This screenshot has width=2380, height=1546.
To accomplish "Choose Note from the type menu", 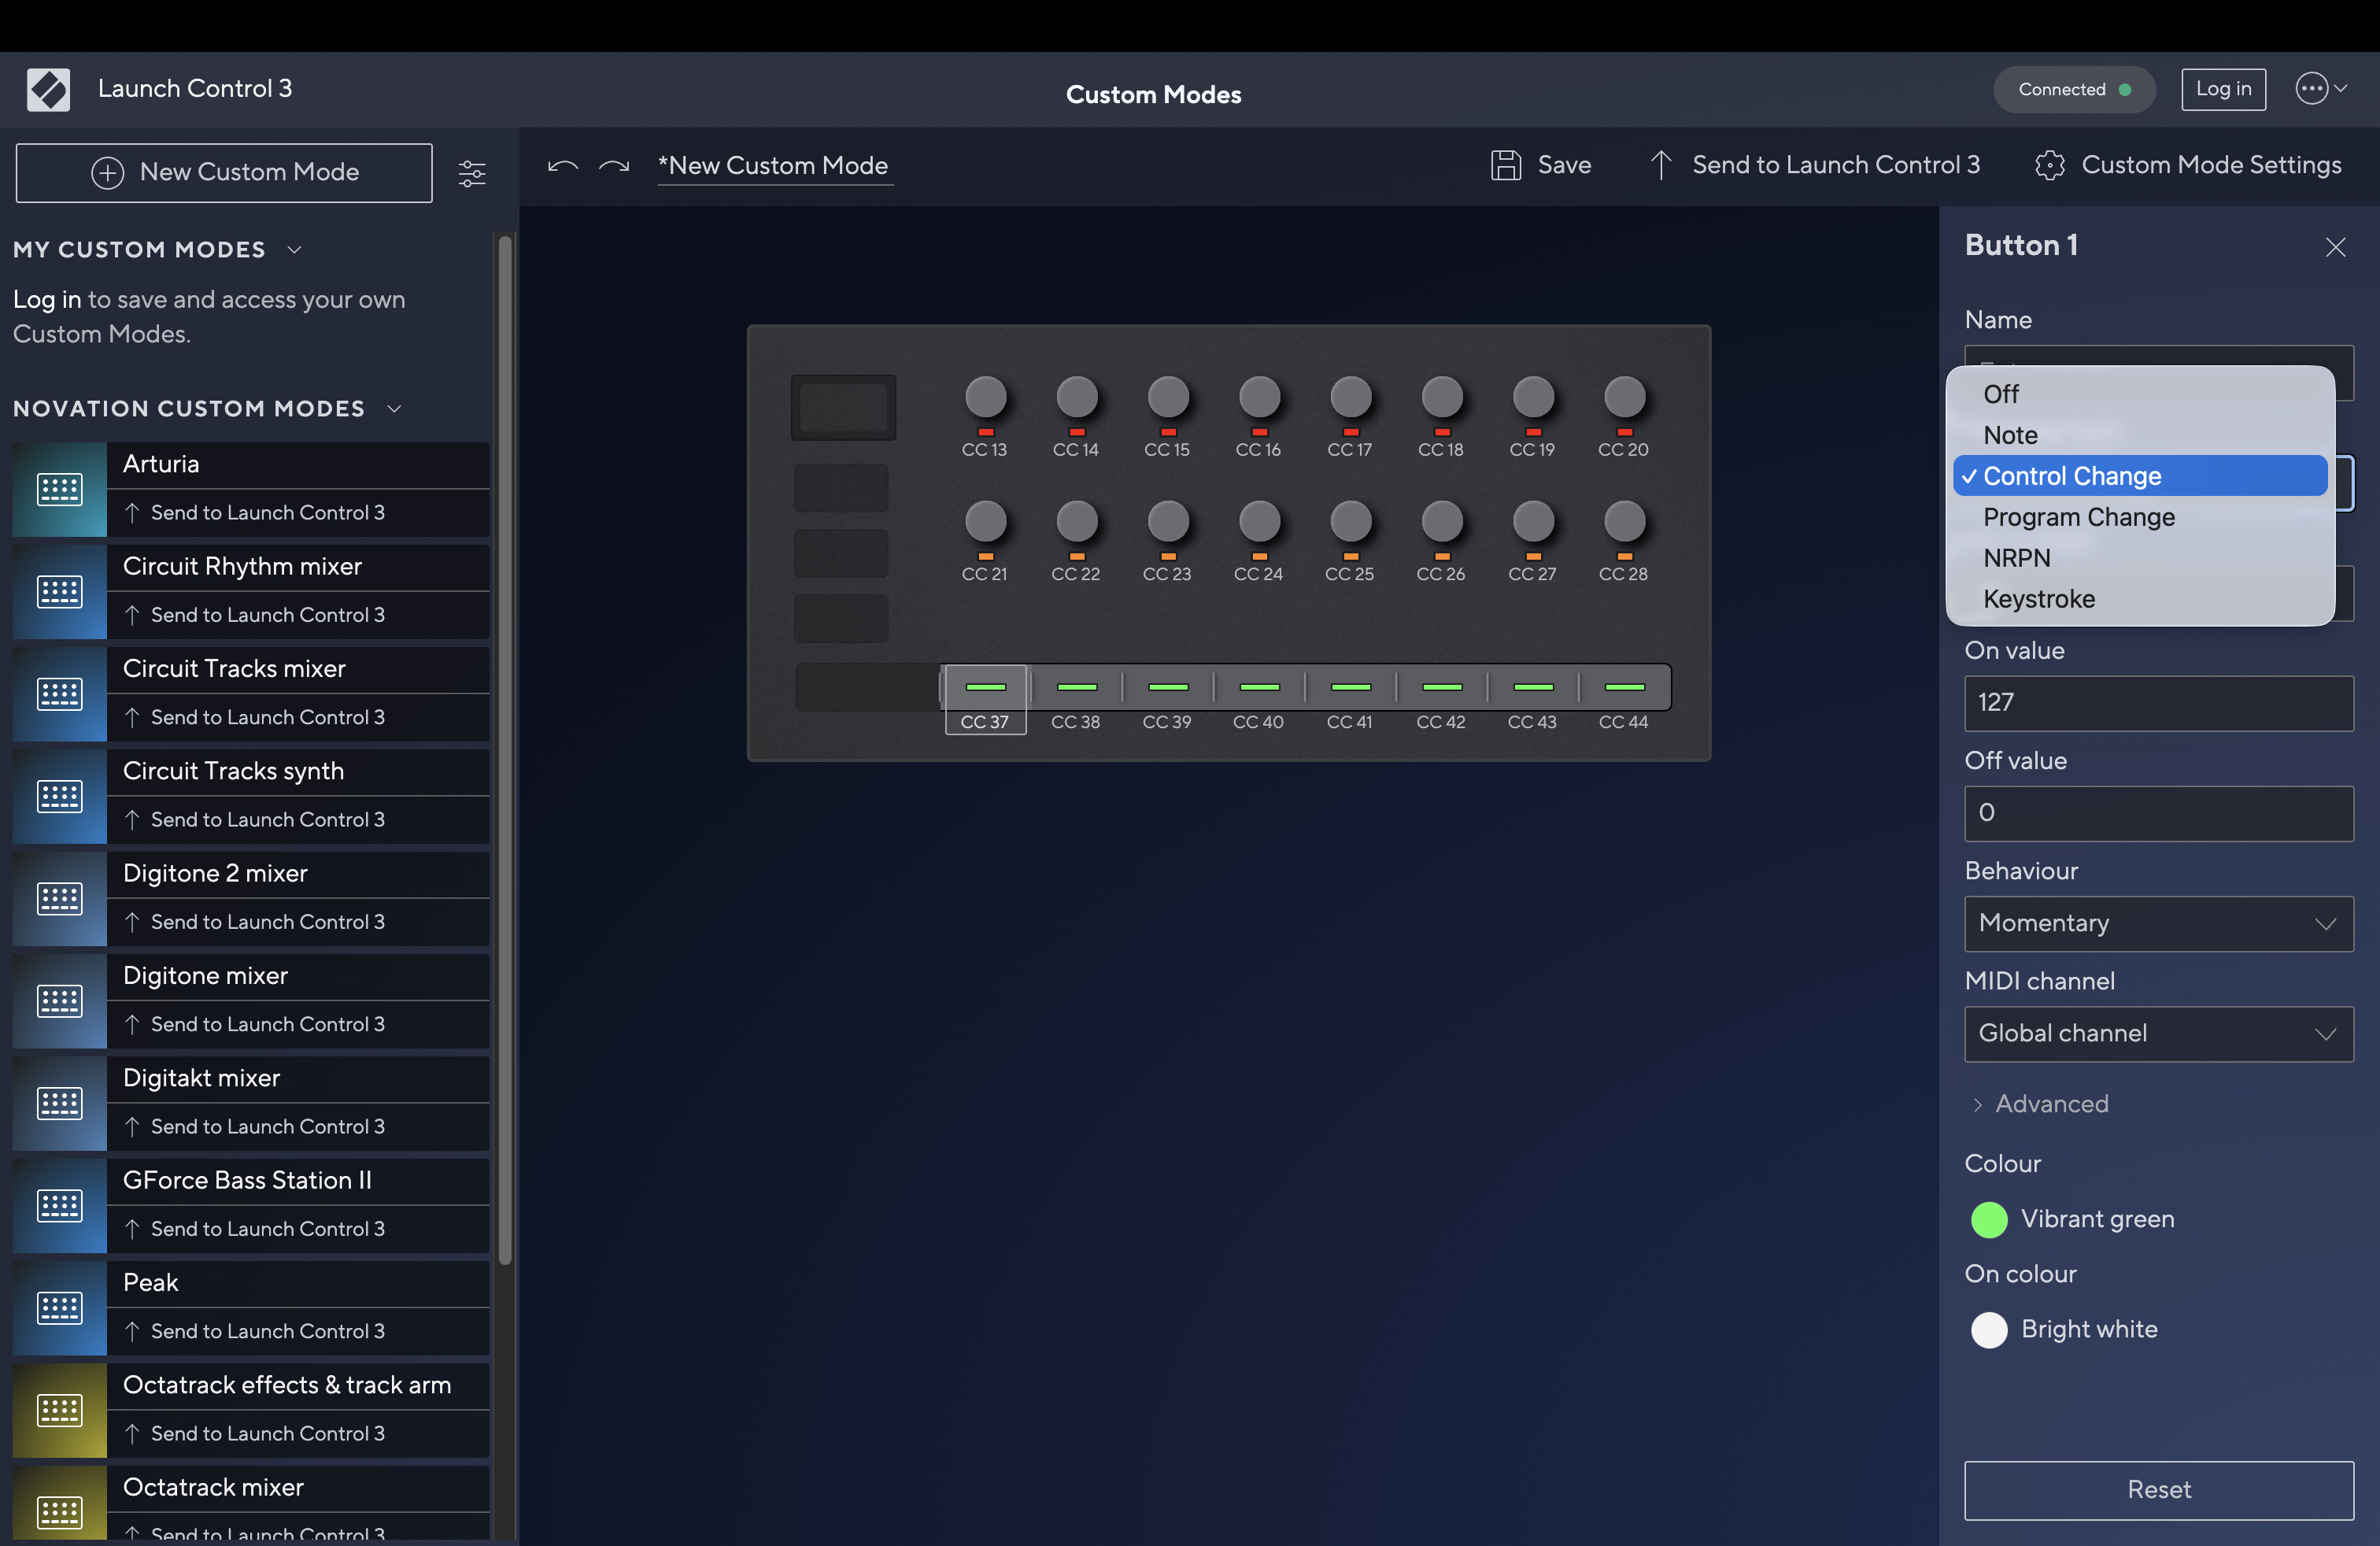I will [x=2139, y=435].
